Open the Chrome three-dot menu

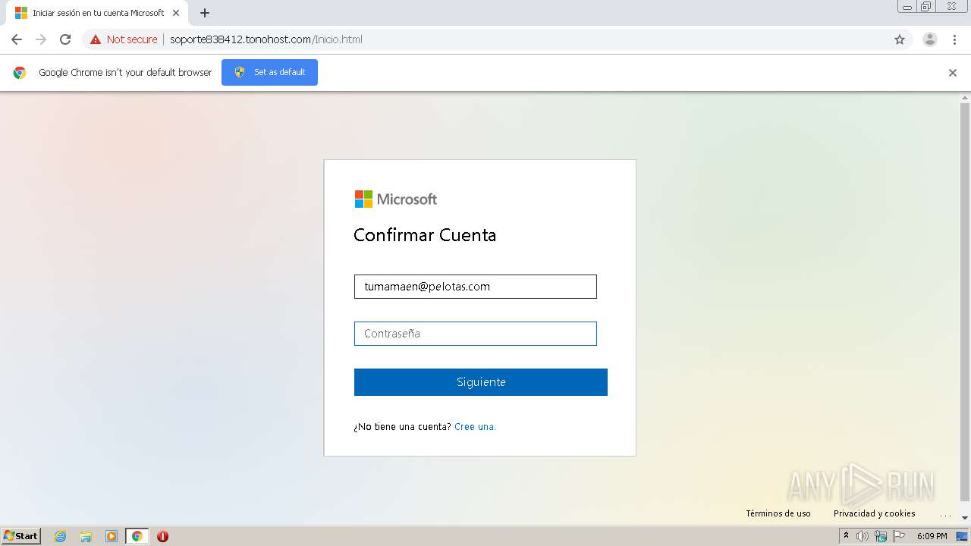[954, 39]
